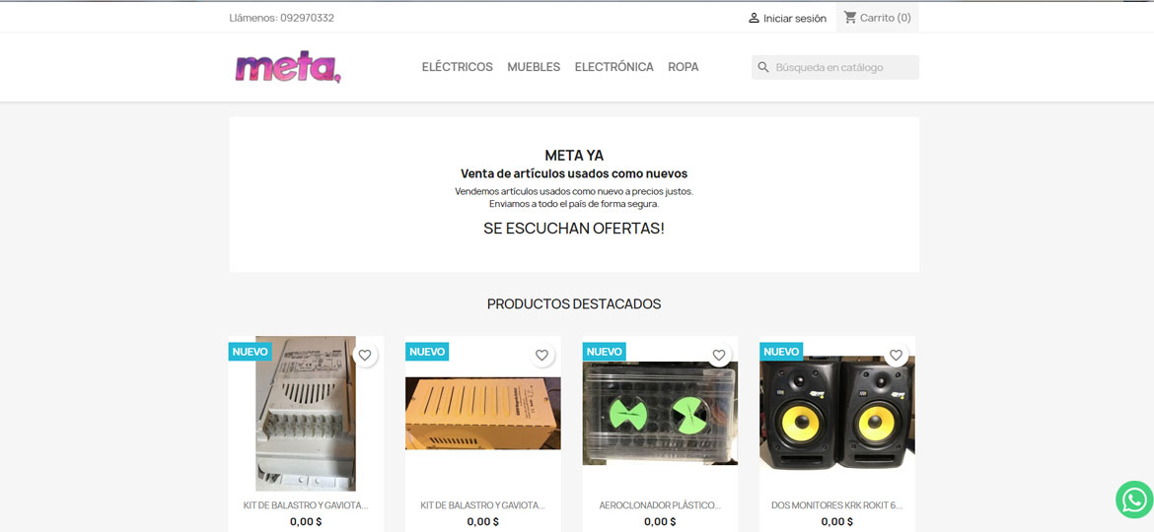Open the Aeroclonador Plástico product image

pyautogui.click(x=660, y=414)
